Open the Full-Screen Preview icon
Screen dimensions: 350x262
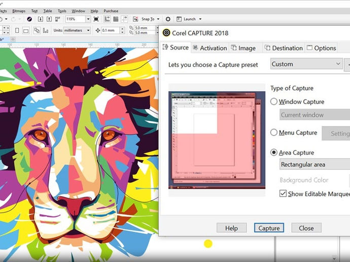coord(96,19)
